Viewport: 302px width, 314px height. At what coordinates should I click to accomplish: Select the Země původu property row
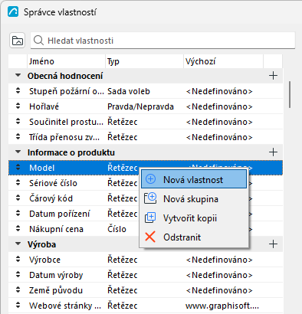point(146,290)
